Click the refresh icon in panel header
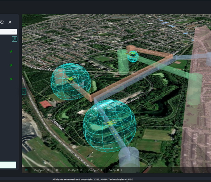Viewport: 211px width, 182px height. click(x=2, y=22)
